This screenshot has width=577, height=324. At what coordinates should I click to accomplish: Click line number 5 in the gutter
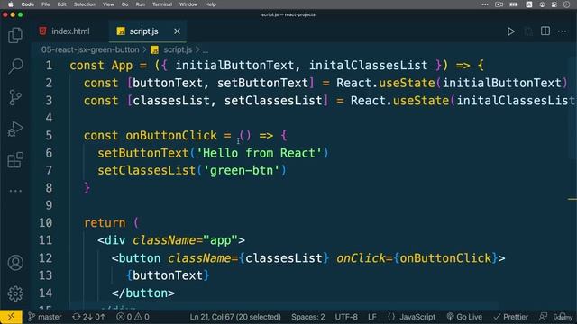pos(49,136)
